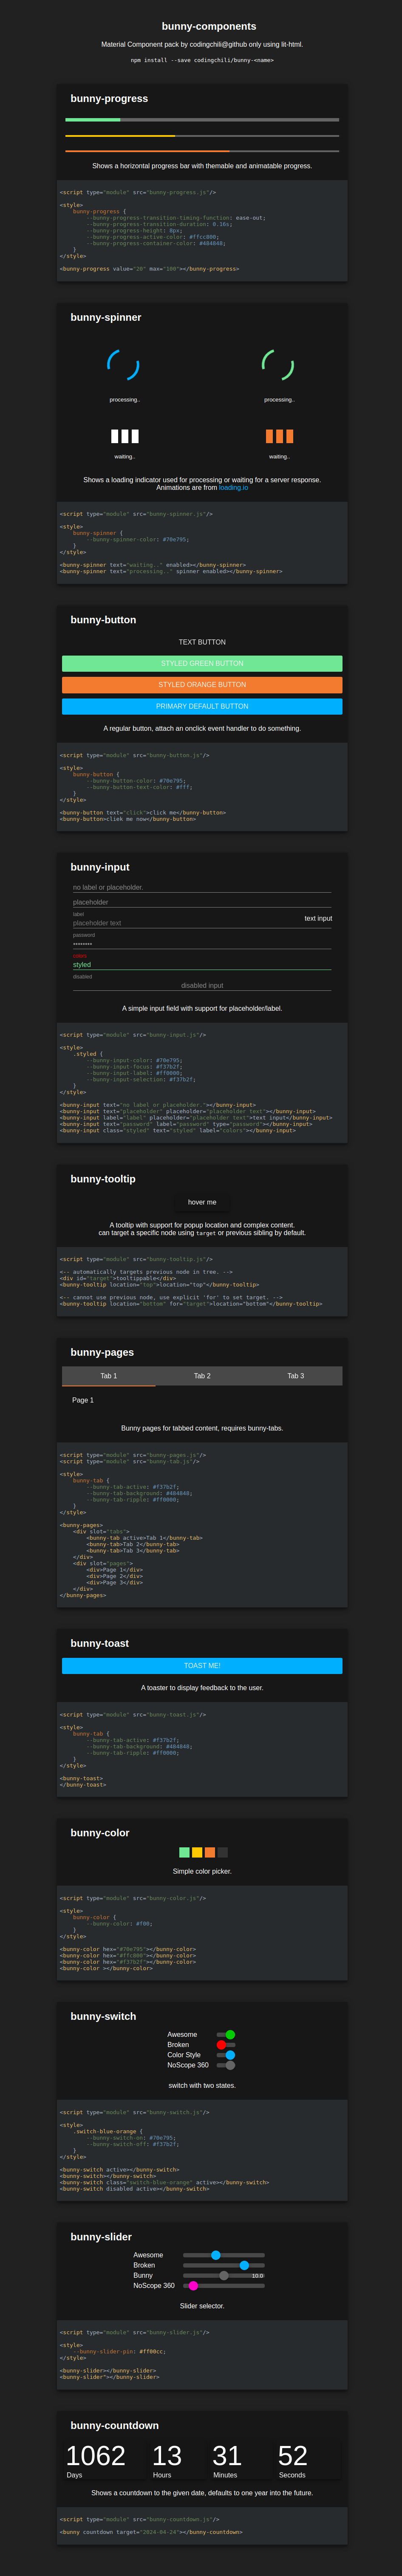Click the Awesome slider track
The image size is (402, 2576).
(x=224, y=2255)
